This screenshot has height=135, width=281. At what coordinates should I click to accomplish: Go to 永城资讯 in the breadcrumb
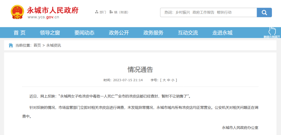(54, 45)
